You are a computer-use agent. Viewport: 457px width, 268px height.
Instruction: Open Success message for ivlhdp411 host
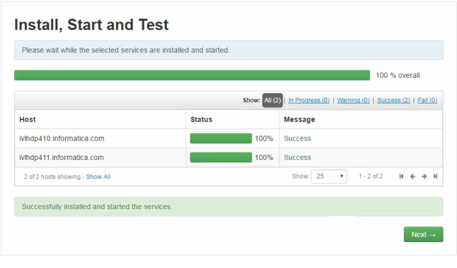(x=297, y=157)
